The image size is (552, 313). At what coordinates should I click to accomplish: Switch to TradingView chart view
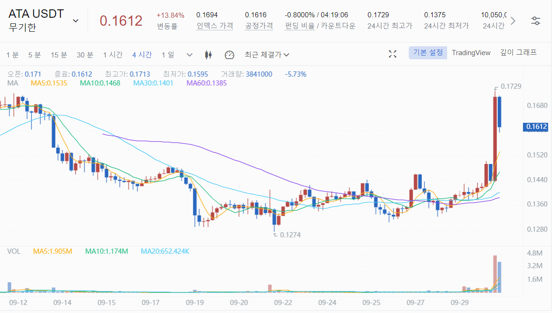coord(471,53)
